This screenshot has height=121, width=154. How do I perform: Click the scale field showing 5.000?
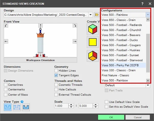tap(86, 106)
